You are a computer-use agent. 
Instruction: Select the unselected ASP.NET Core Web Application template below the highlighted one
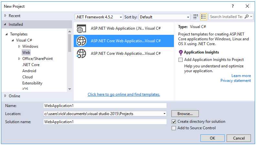(x=124, y=54)
